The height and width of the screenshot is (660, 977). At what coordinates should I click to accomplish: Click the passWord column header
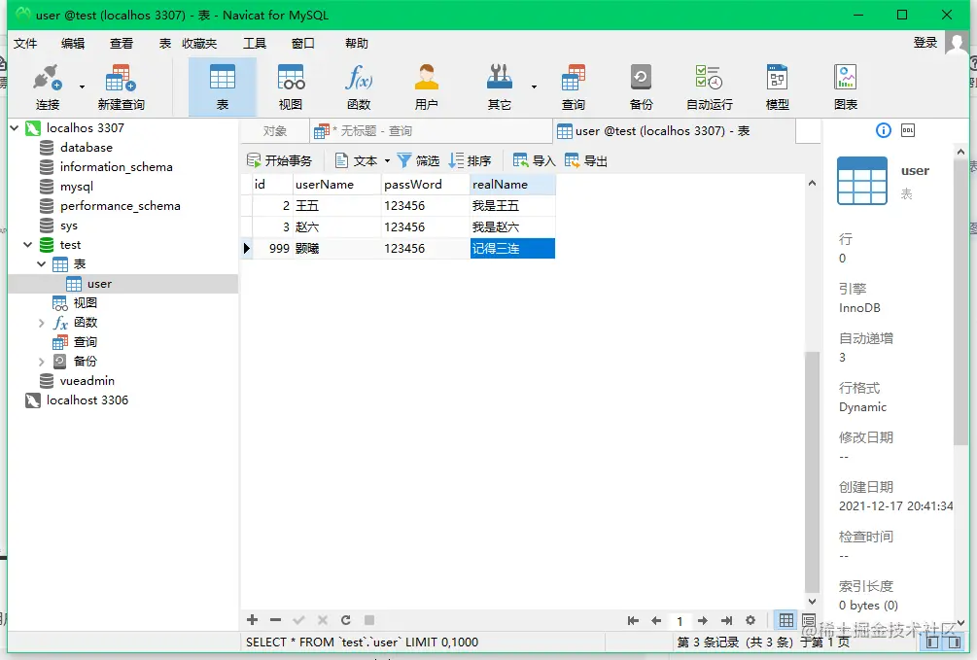[425, 185]
